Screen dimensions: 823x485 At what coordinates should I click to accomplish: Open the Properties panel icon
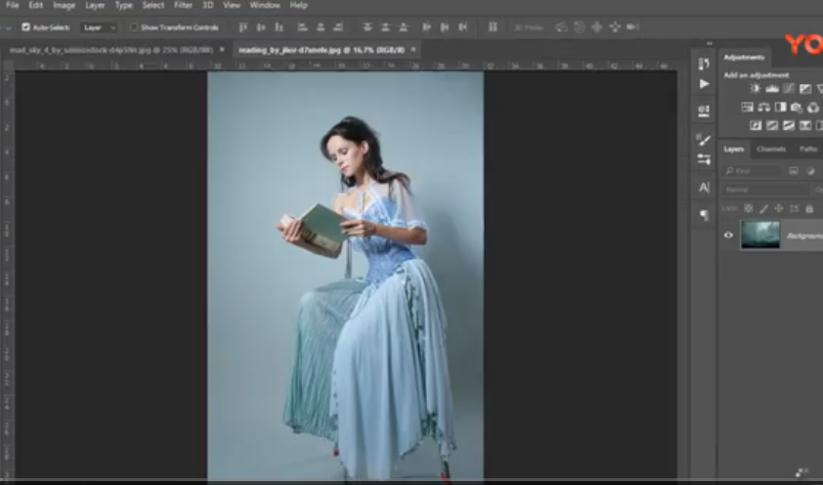(x=704, y=110)
